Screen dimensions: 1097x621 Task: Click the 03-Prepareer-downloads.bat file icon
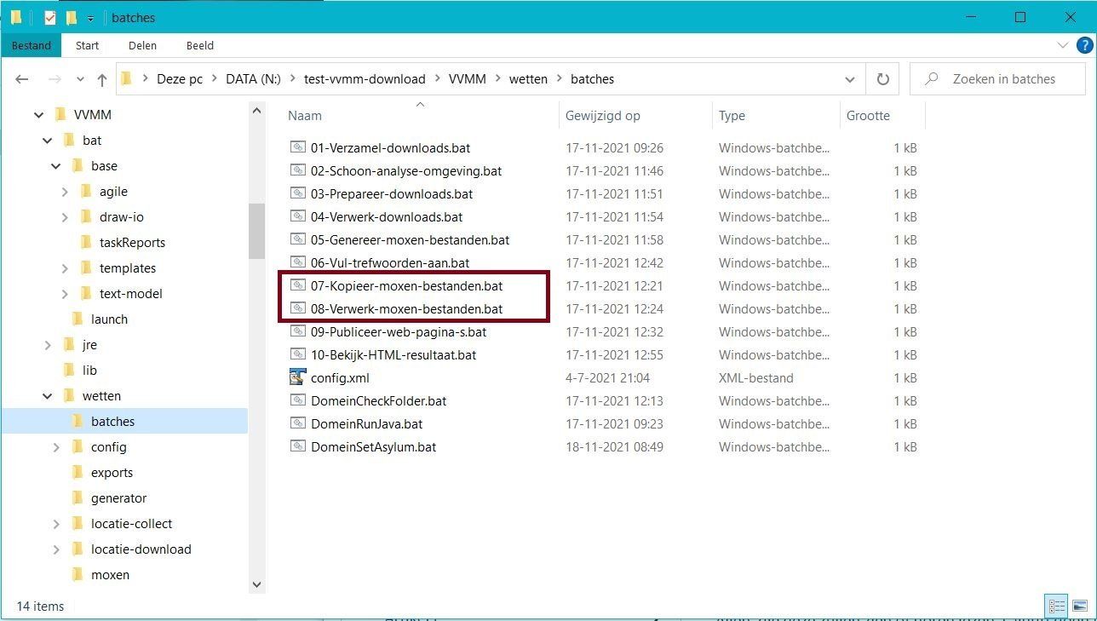coord(297,193)
